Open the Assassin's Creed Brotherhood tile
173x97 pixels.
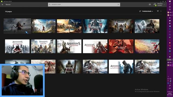[17, 46]
